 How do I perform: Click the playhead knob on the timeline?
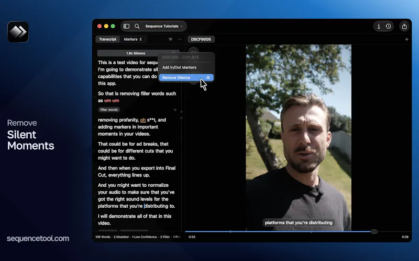point(374,232)
